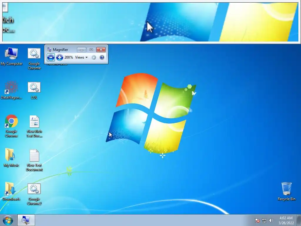
Task: Open Action Center flag tray icon
Action: pyautogui.click(x=257, y=220)
